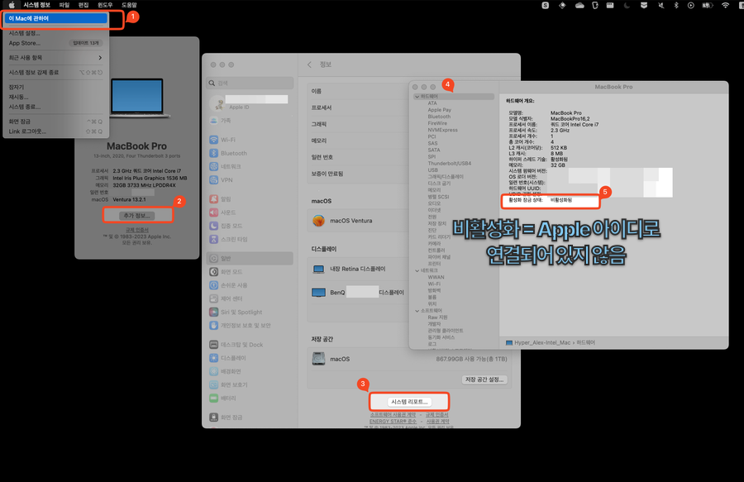Select 'Apple Pay' in hardware tree
Viewport: 744px width, 482px height.
tap(440, 110)
